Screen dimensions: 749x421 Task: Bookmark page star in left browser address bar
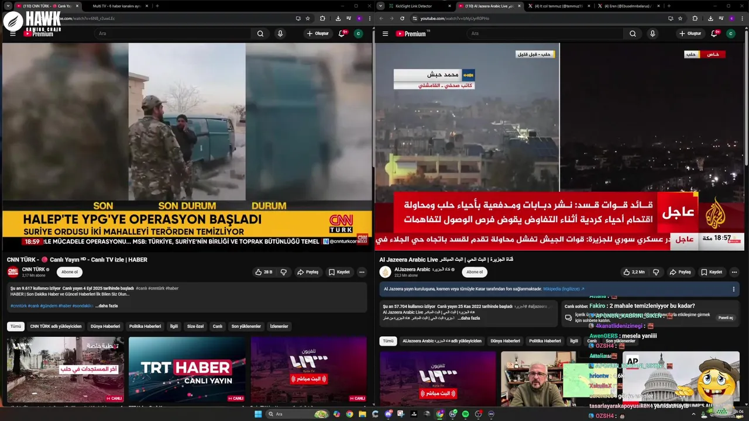308,18
